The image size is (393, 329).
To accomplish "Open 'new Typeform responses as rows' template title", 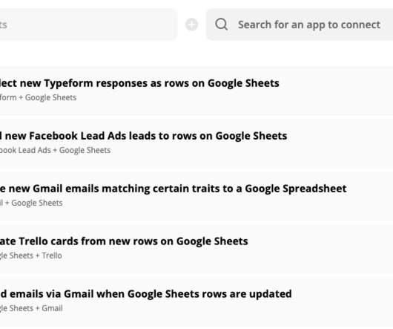I will [139, 83].
